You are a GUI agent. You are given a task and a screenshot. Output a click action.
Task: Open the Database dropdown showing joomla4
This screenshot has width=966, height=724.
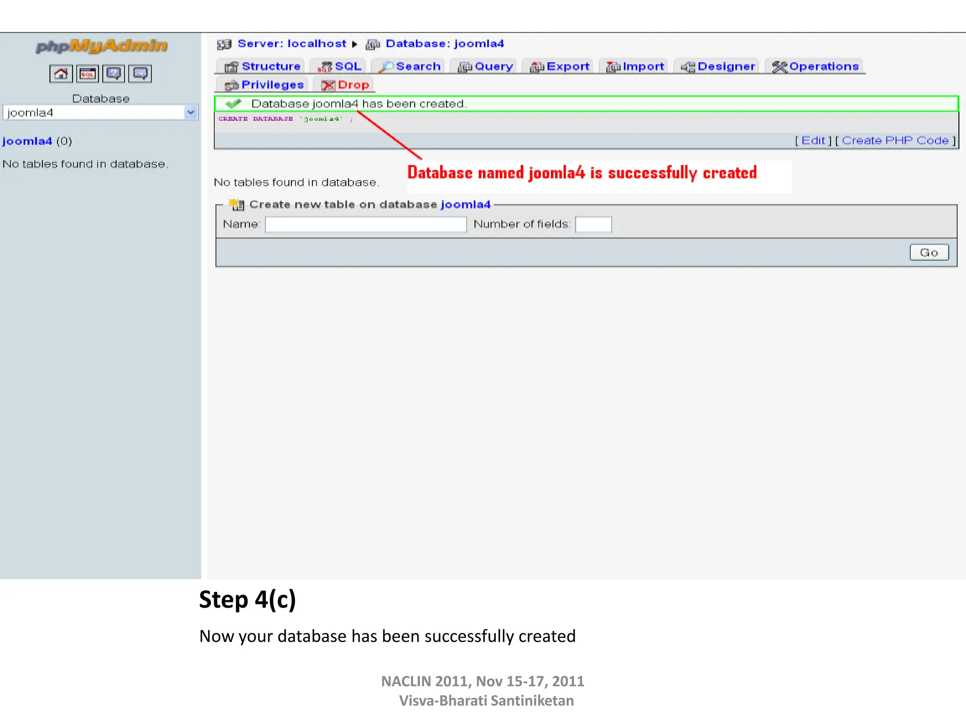tap(100, 113)
